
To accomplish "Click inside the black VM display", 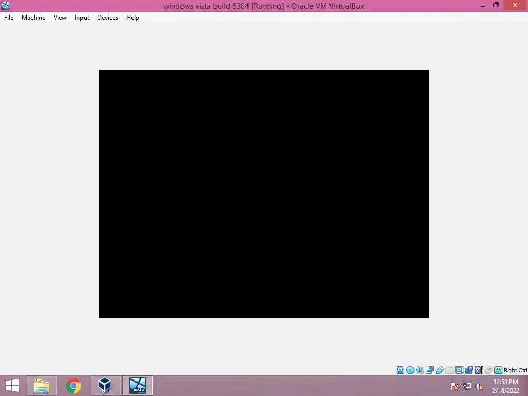I will (263, 194).
